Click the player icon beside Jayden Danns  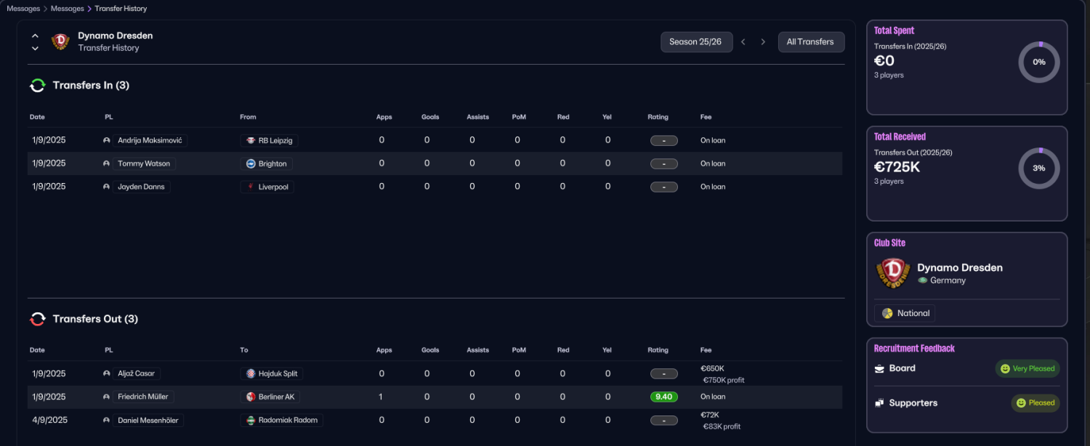[x=107, y=187]
